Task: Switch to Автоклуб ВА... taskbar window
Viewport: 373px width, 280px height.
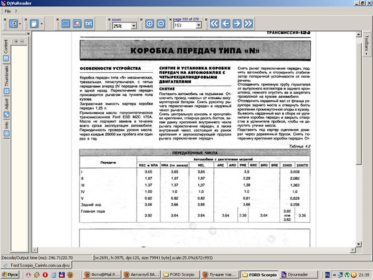Action: click(141, 274)
